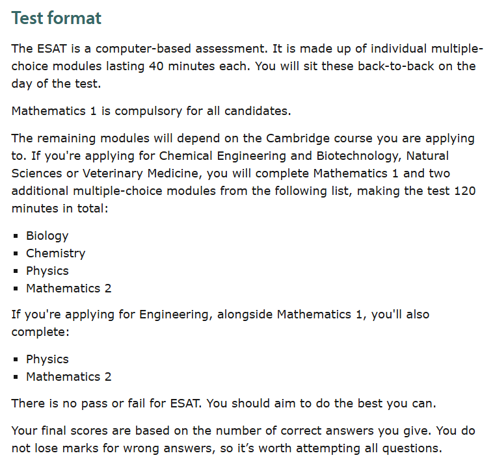Click Physics under the Engineering list

tap(47, 359)
